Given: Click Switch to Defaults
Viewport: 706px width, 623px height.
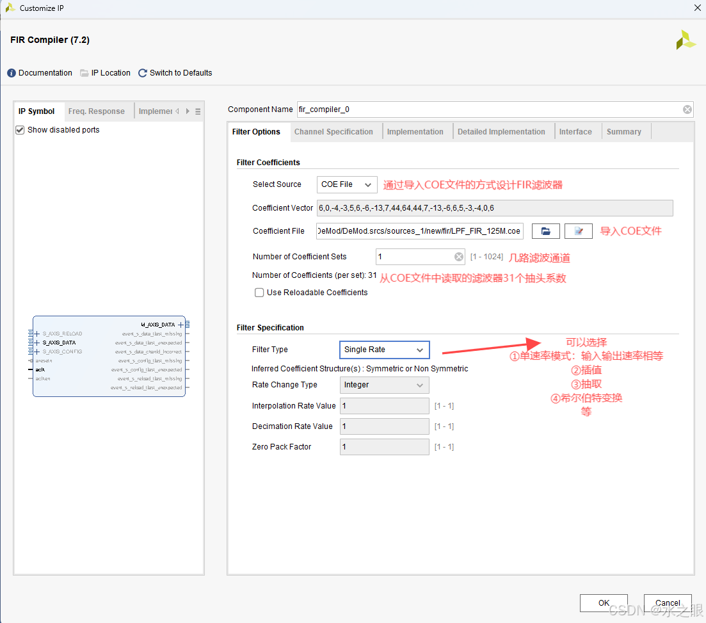Looking at the screenshot, I should [x=181, y=73].
